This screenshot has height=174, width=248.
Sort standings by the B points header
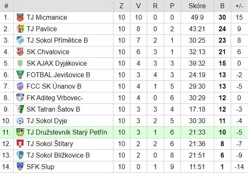pos(223,6)
